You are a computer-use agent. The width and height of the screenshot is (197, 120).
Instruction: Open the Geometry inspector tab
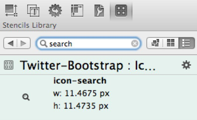click(11, 11)
